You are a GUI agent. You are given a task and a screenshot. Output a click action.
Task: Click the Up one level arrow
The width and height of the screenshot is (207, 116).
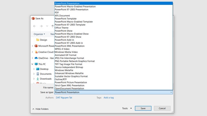53,26
